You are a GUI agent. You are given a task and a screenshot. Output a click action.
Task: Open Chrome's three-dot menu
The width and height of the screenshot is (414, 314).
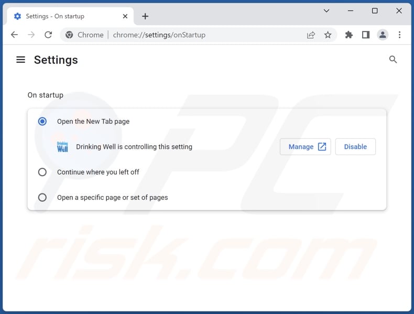click(399, 35)
